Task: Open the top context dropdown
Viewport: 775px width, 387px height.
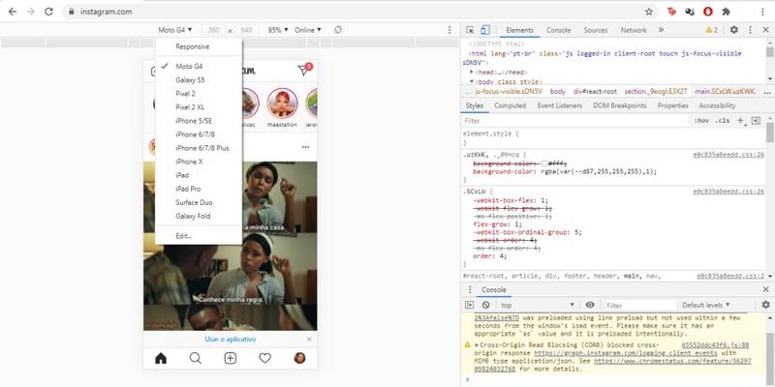Action: click(538, 305)
